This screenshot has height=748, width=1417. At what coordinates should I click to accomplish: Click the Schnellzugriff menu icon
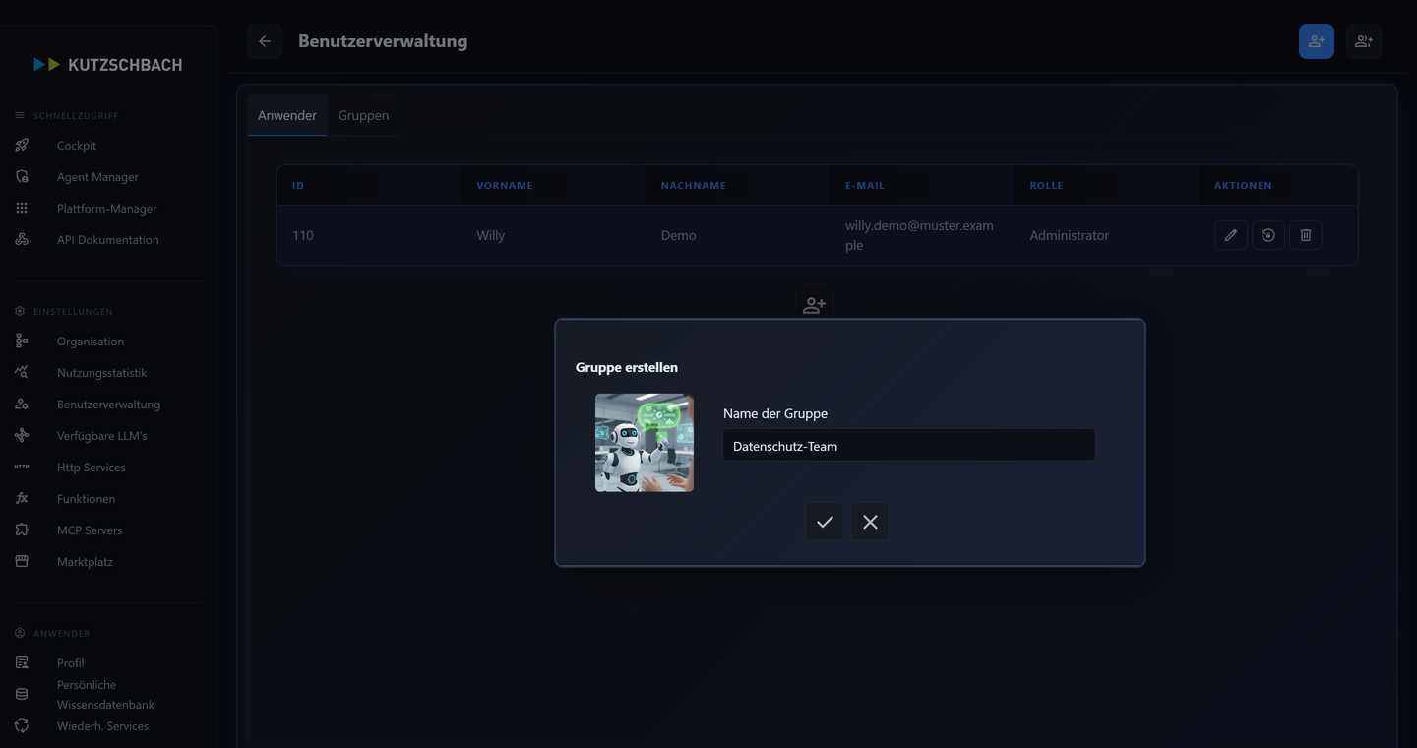click(20, 116)
